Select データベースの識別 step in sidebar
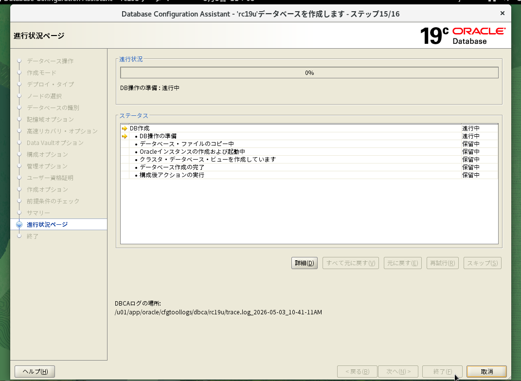Viewport: 521px width, 381px height. coord(53,108)
